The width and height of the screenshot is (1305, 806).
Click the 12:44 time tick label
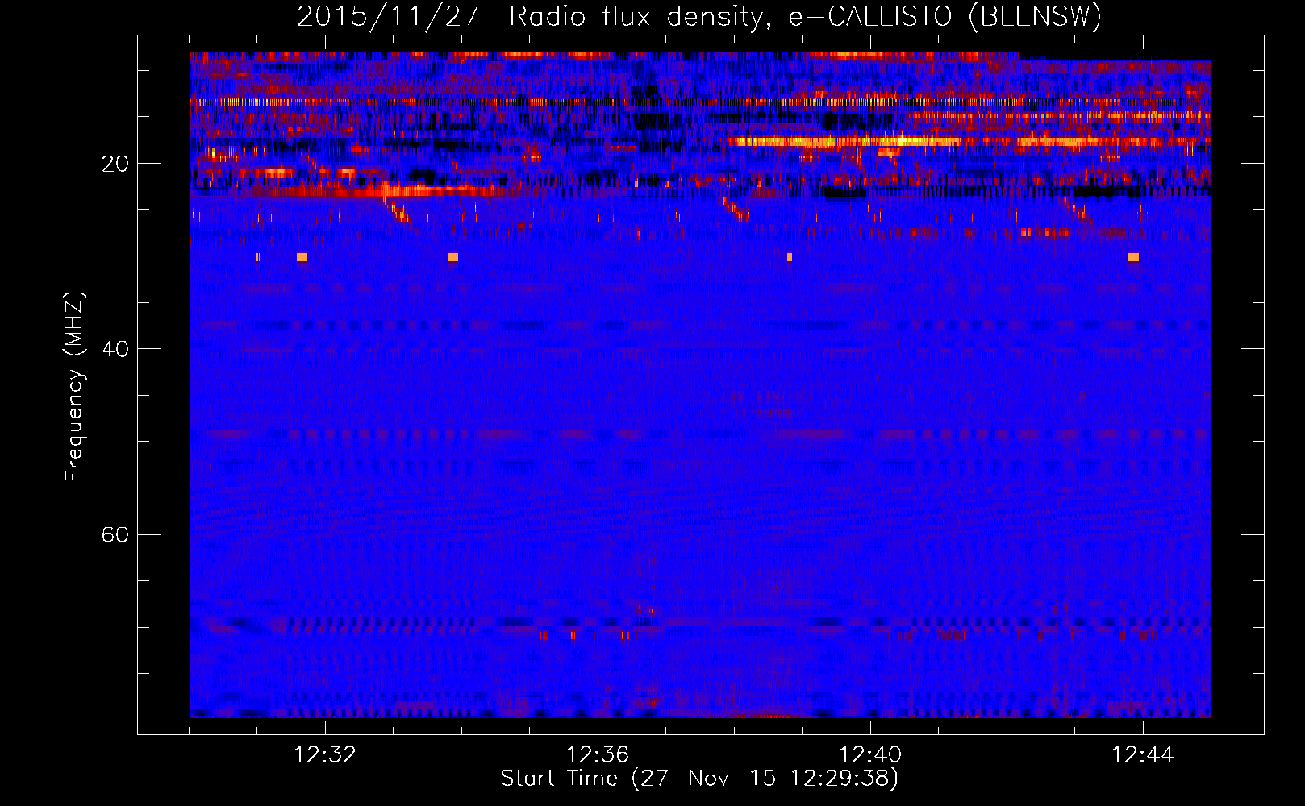point(1143,755)
